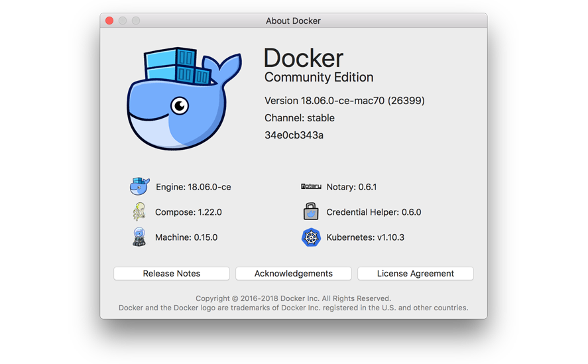Click the "Kubernetes: v1.10.3" label
The image size is (588, 364).
(x=365, y=237)
